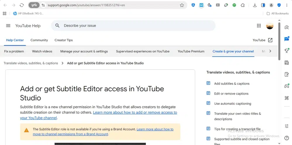Open the HP EliteBook 745 bookmark
The height and width of the screenshot is (145, 292).
[28, 13]
